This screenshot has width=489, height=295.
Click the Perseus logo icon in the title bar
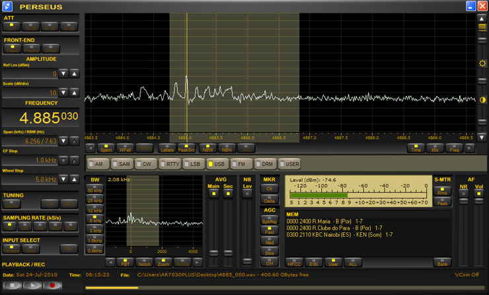point(7,6)
